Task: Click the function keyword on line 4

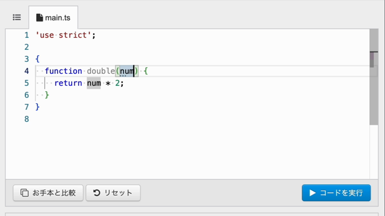Action: click(63, 71)
